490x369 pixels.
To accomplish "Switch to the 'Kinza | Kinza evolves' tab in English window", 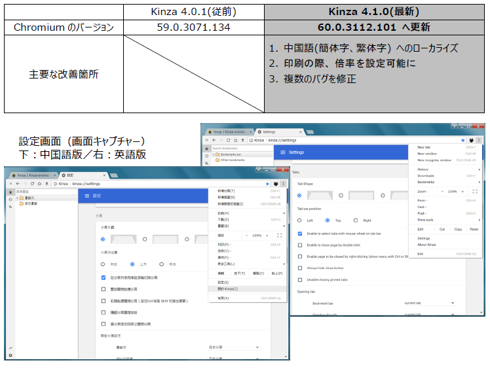I will (230, 132).
